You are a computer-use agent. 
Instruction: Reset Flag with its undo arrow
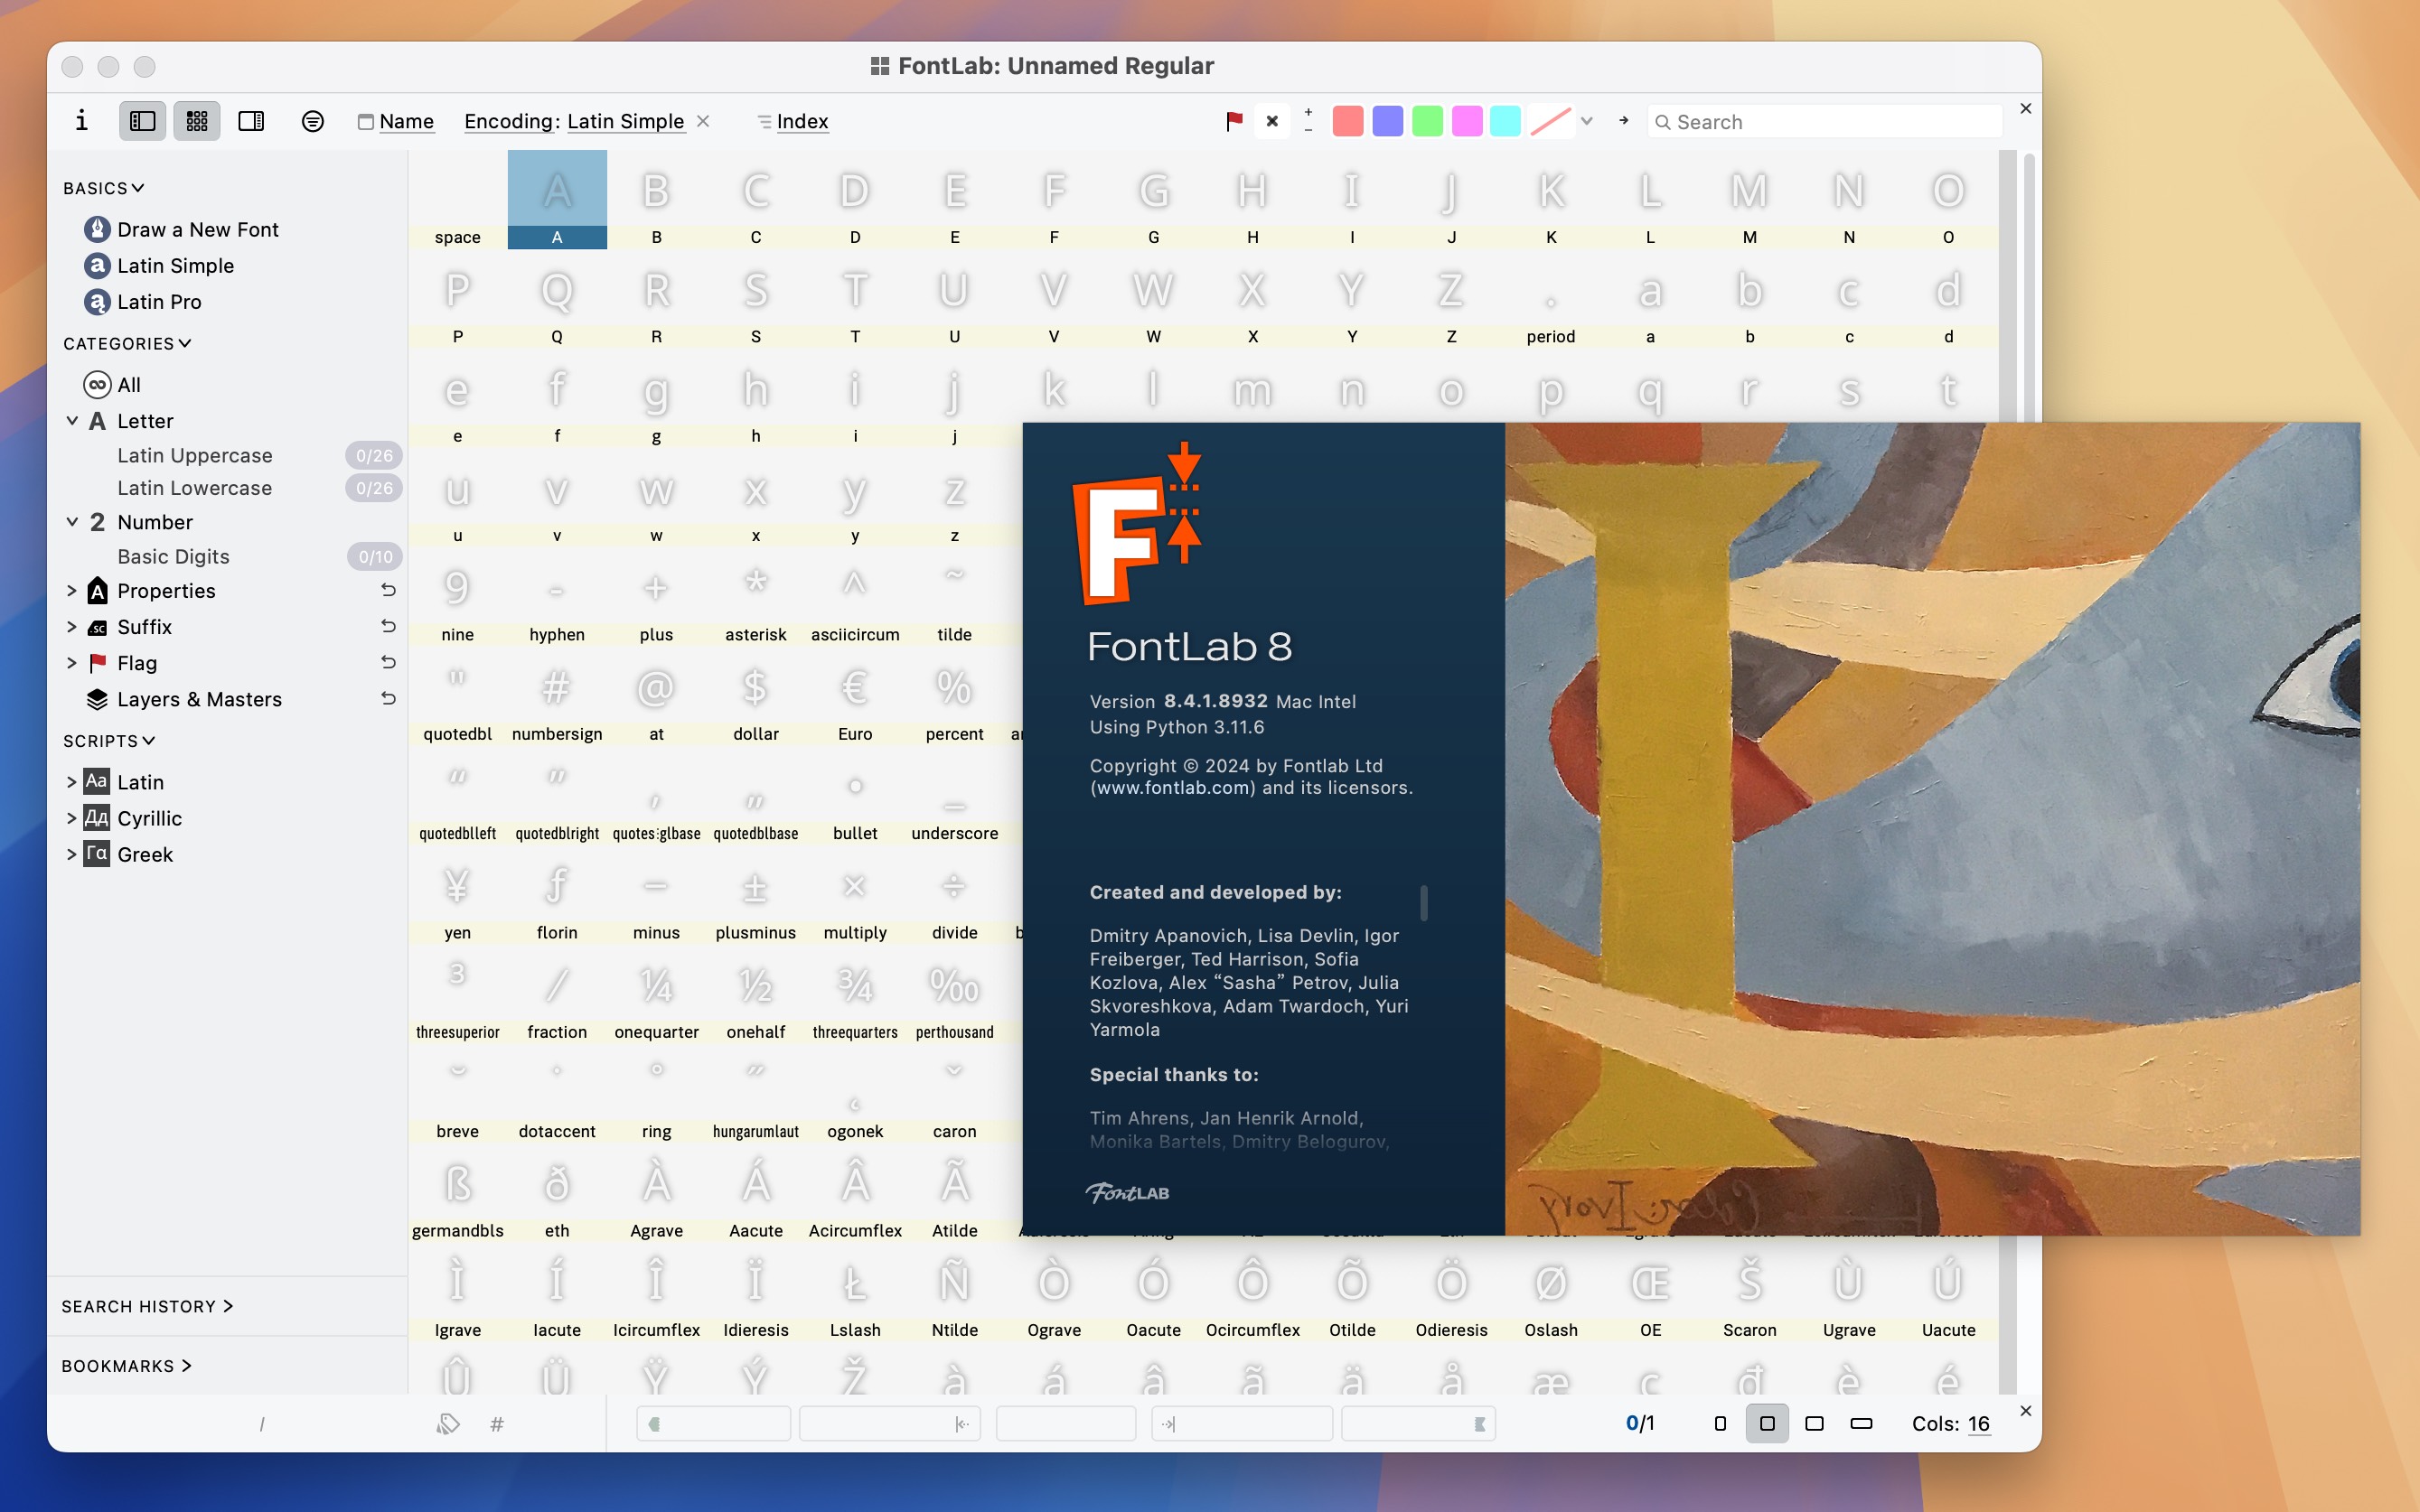tap(389, 662)
